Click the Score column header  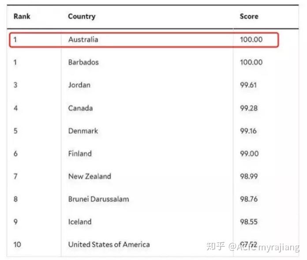coord(249,16)
